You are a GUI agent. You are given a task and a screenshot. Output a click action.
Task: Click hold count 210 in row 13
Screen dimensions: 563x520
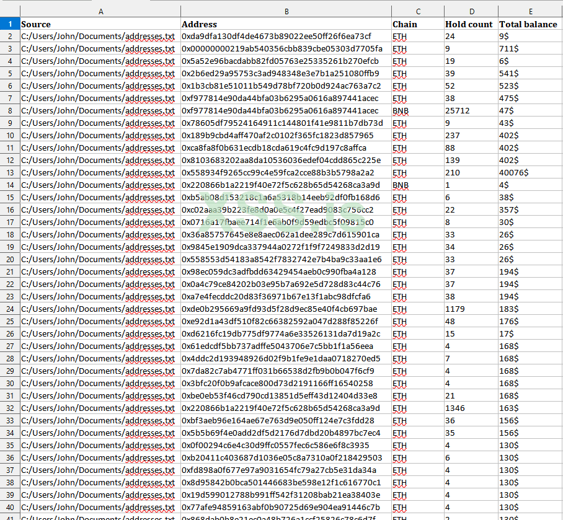tap(471, 173)
